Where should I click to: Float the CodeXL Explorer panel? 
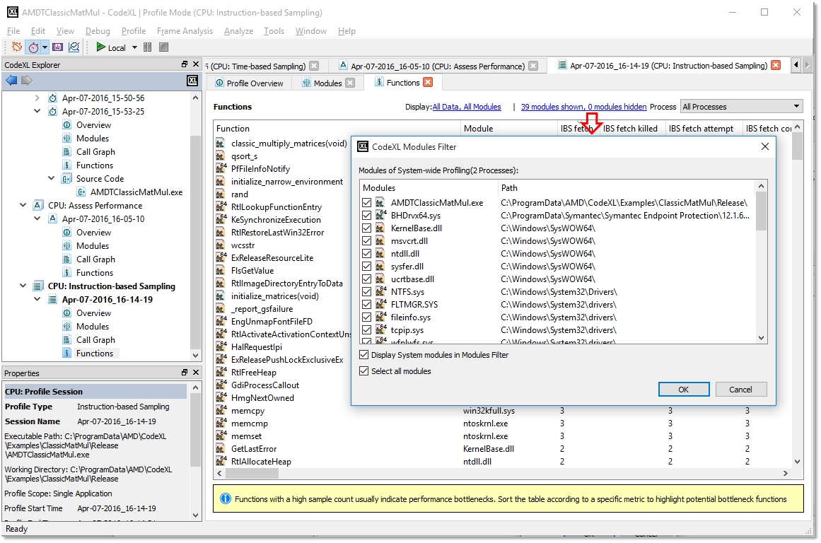pos(185,64)
